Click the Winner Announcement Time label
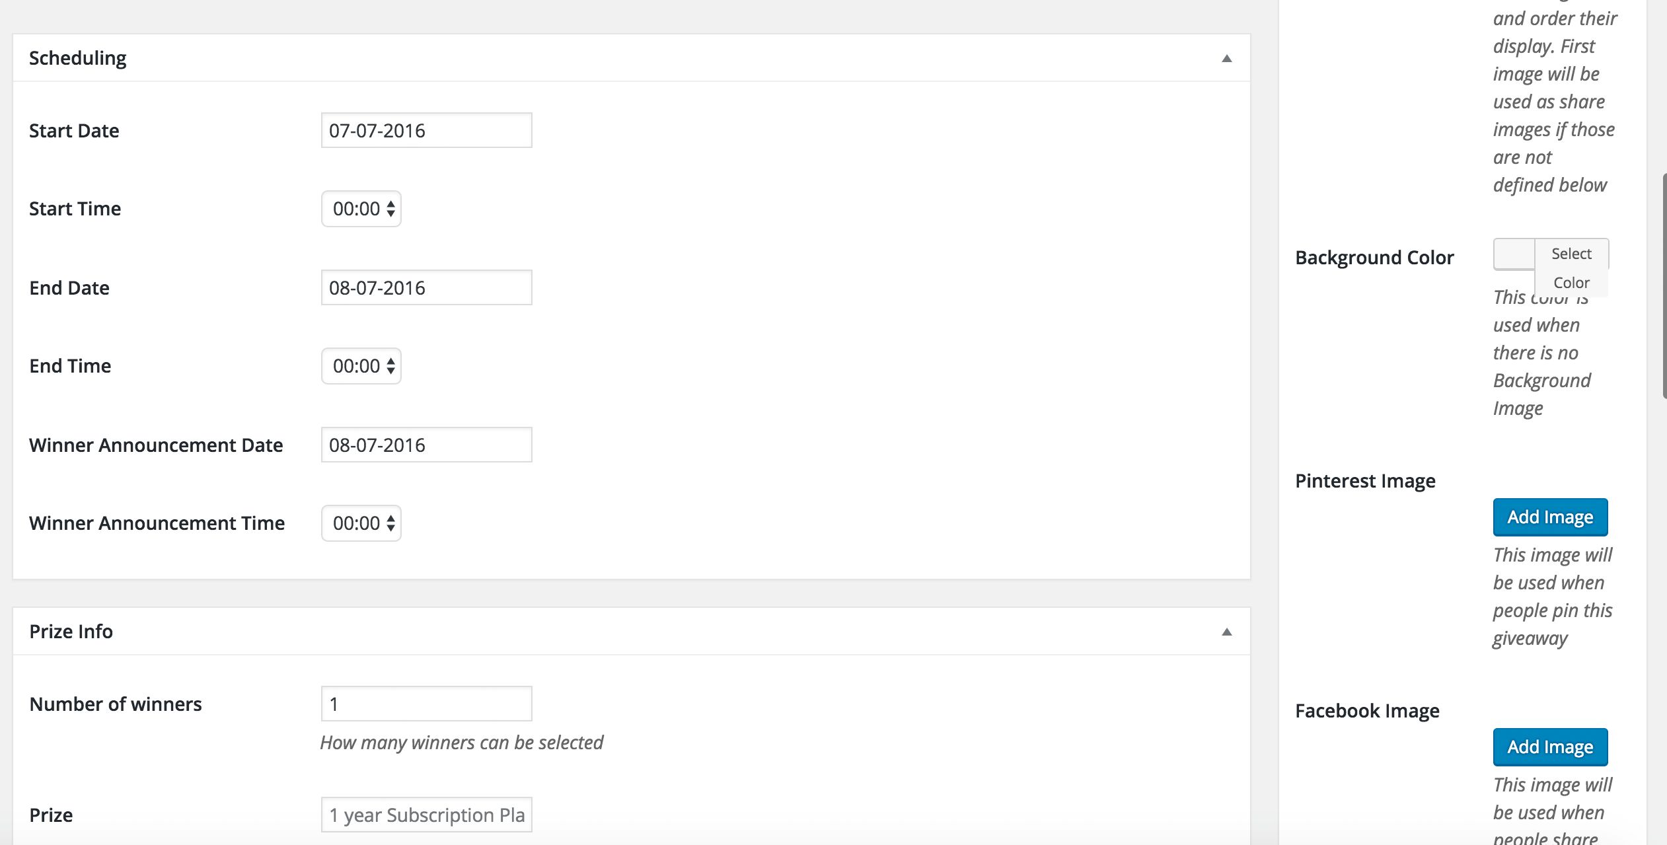 [x=157, y=523]
